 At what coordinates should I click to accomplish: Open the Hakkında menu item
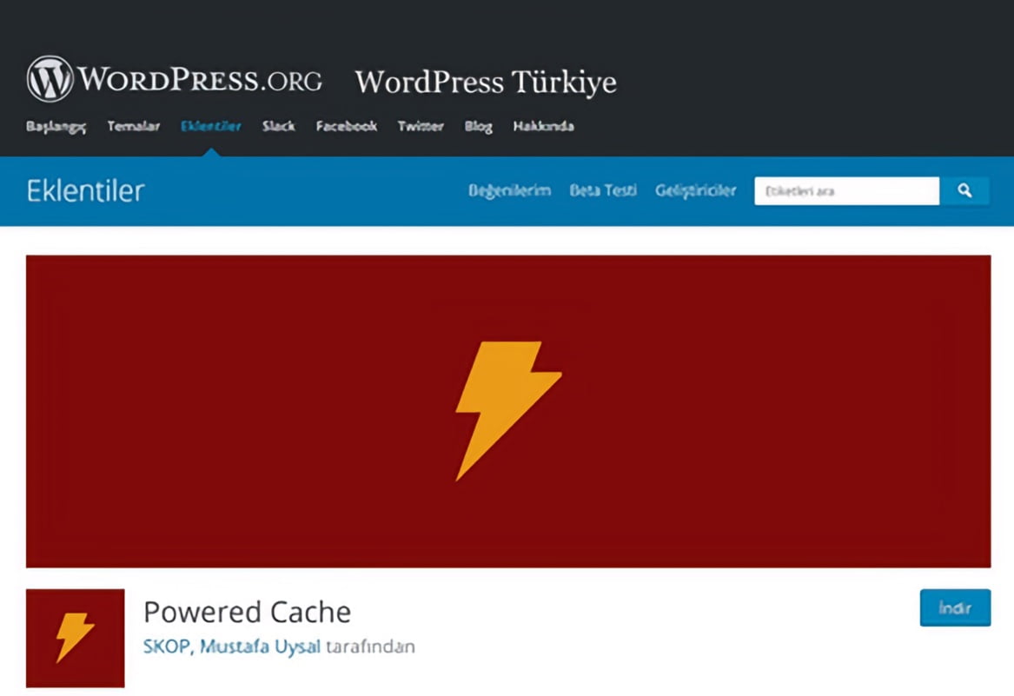[543, 126]
